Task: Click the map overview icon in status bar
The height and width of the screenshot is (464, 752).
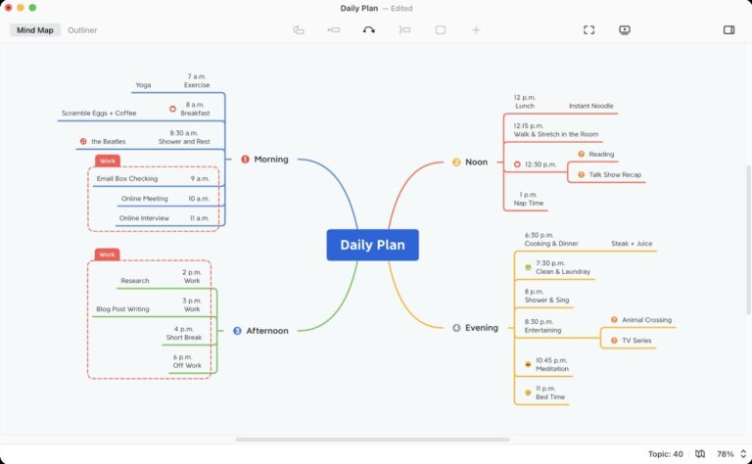Action: 699,454
